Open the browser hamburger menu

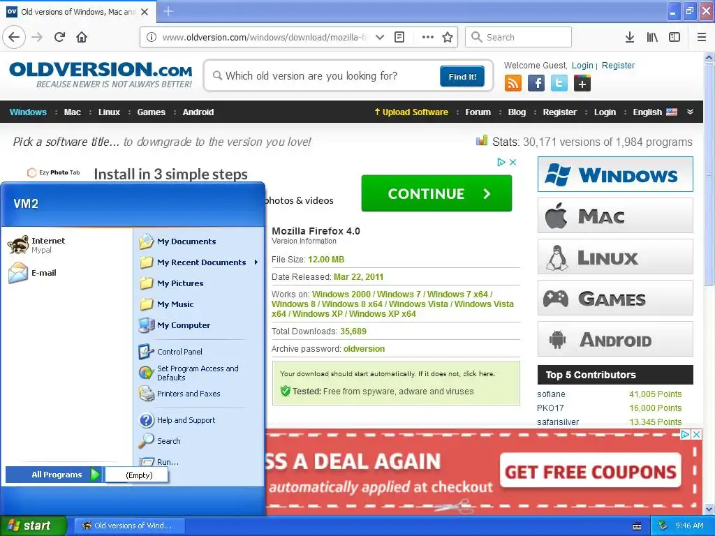click(x=701, y=37)
